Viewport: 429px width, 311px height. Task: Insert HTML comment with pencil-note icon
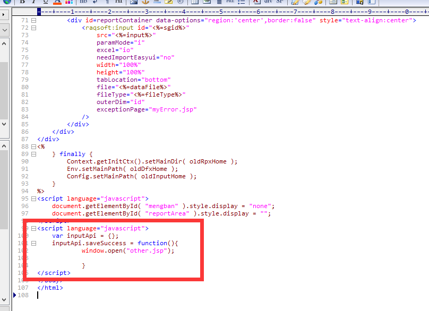click(168, 2)
